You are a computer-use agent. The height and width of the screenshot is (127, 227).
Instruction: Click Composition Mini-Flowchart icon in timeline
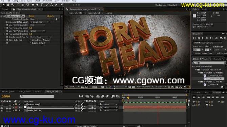click(x=81, y=96)
